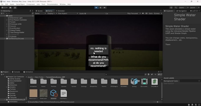Image resolution: width=201 pixels, height=106 pixels.
Task: Expand Dialog Prefab in Hierarchy
Action: [7, 30]
